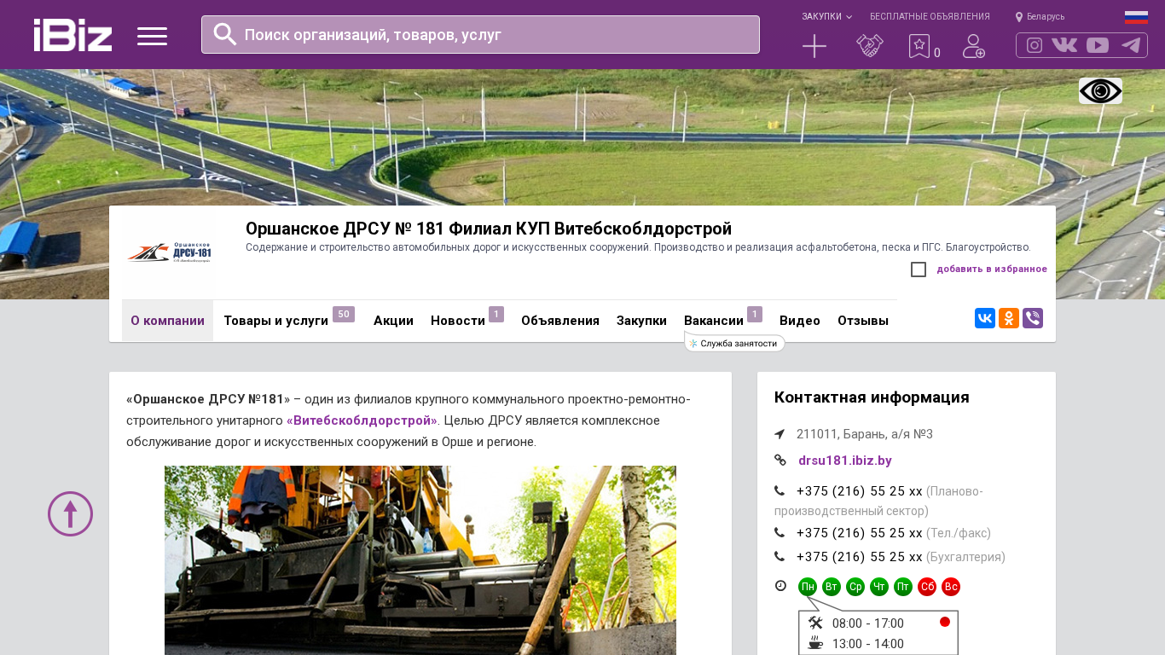The height and width of the screenshot is (655, 1165).
Task: Open the Беларусь region selector
Action: click(1040, 17)
